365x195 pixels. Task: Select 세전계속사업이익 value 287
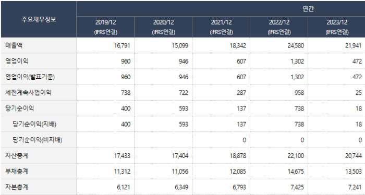[x=241, y=93]
